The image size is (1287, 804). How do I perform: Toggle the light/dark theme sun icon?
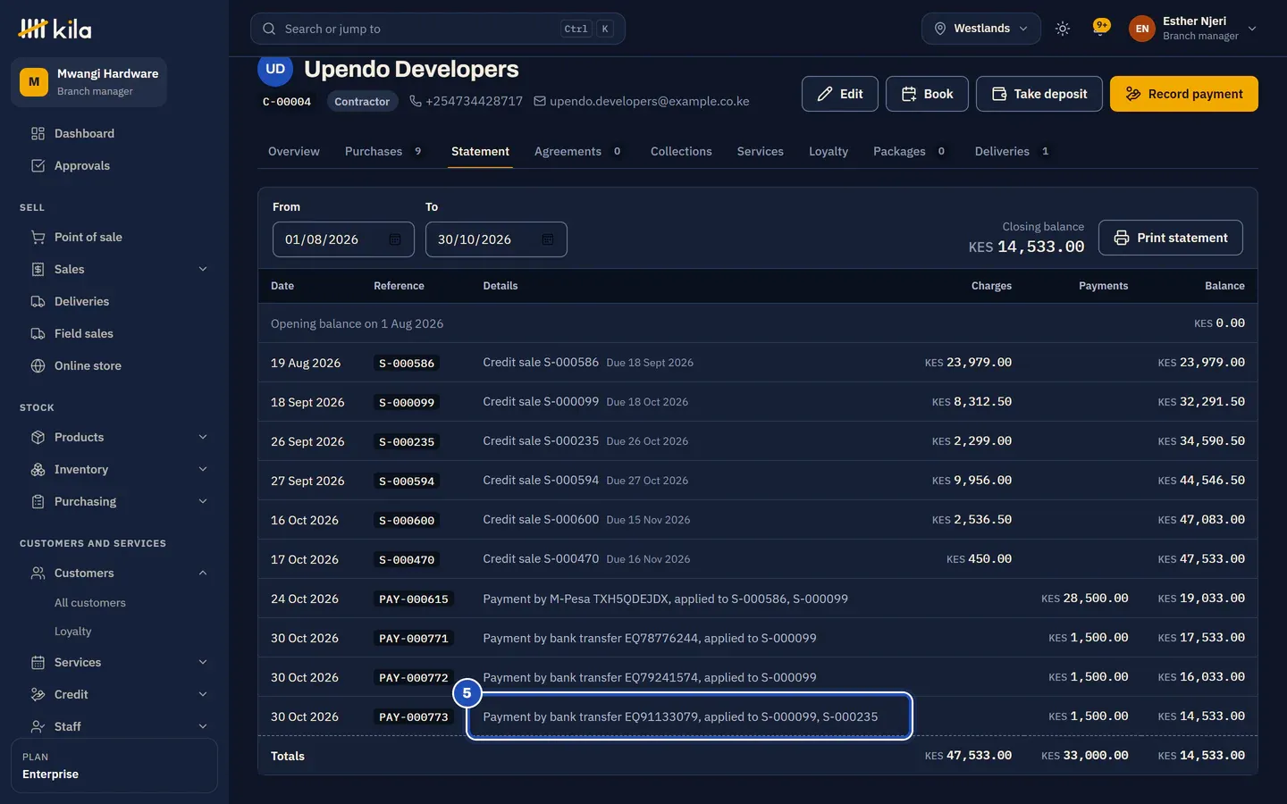coord(1063,29)
